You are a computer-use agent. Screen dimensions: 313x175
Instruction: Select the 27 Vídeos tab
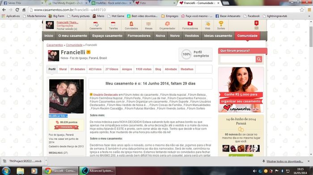(x=112, y=69)
